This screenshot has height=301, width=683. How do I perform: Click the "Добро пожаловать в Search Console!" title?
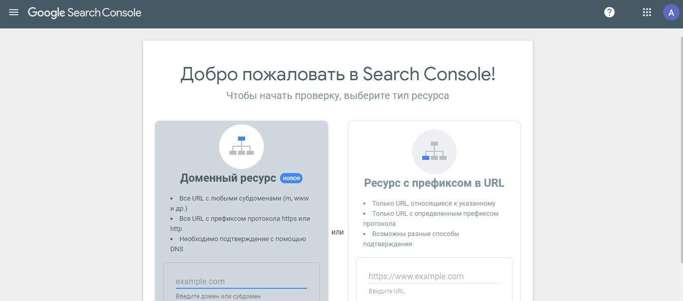click(x=338, y=75)
